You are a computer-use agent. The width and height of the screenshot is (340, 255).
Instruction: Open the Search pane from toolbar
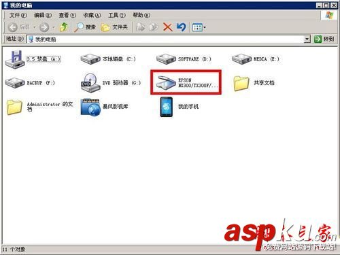pos(86,27)
